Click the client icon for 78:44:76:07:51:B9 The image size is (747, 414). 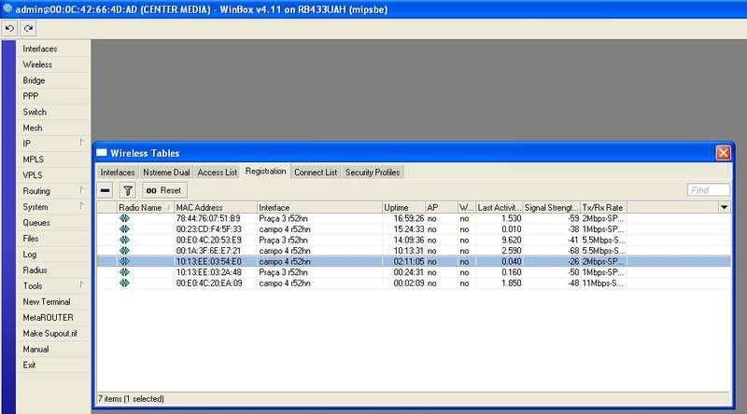pos(124,218)
